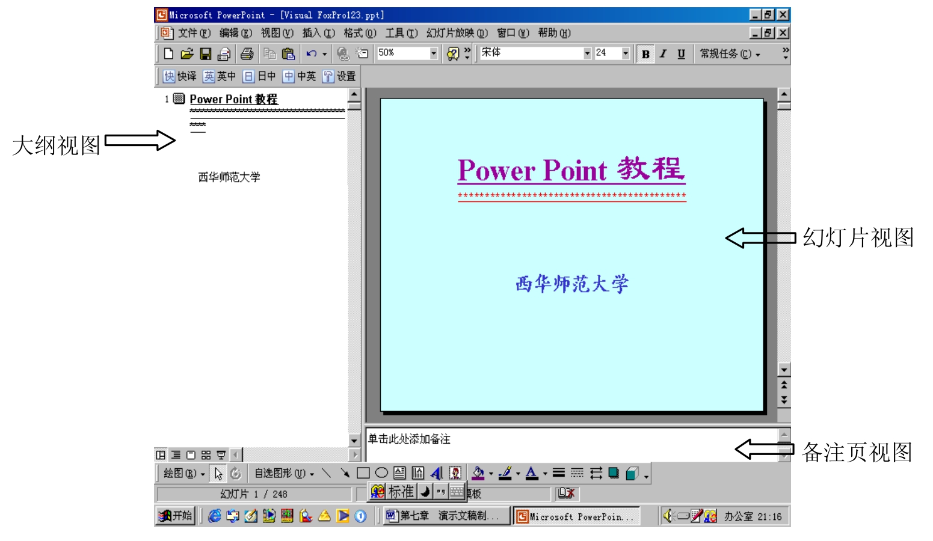Insert WordArt with the slanted A icon
This screenshot has width=933, height=541.
click(x=437, y=473)
